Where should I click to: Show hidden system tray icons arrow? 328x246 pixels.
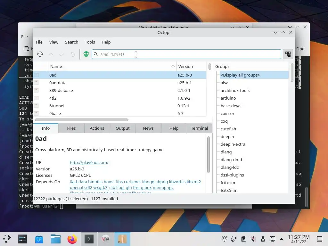click(x=282, y=239)
